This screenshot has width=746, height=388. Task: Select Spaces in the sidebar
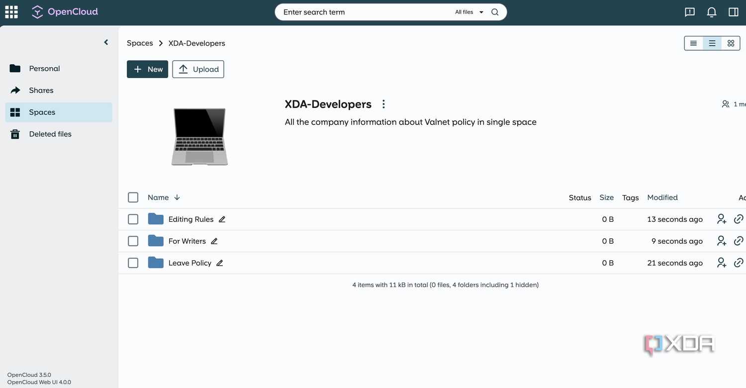coord(59,112)
